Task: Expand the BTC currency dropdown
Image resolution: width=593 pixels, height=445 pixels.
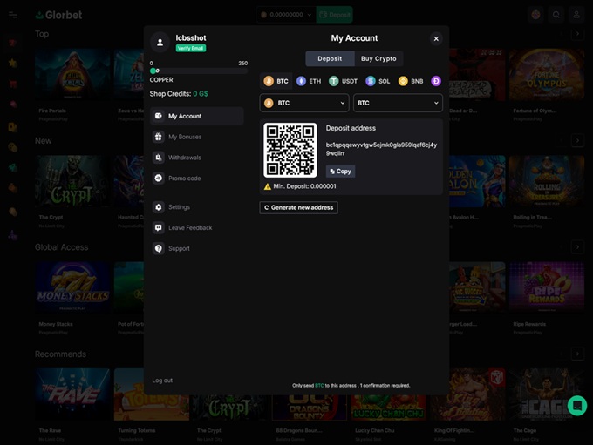Action: point(304,103)
